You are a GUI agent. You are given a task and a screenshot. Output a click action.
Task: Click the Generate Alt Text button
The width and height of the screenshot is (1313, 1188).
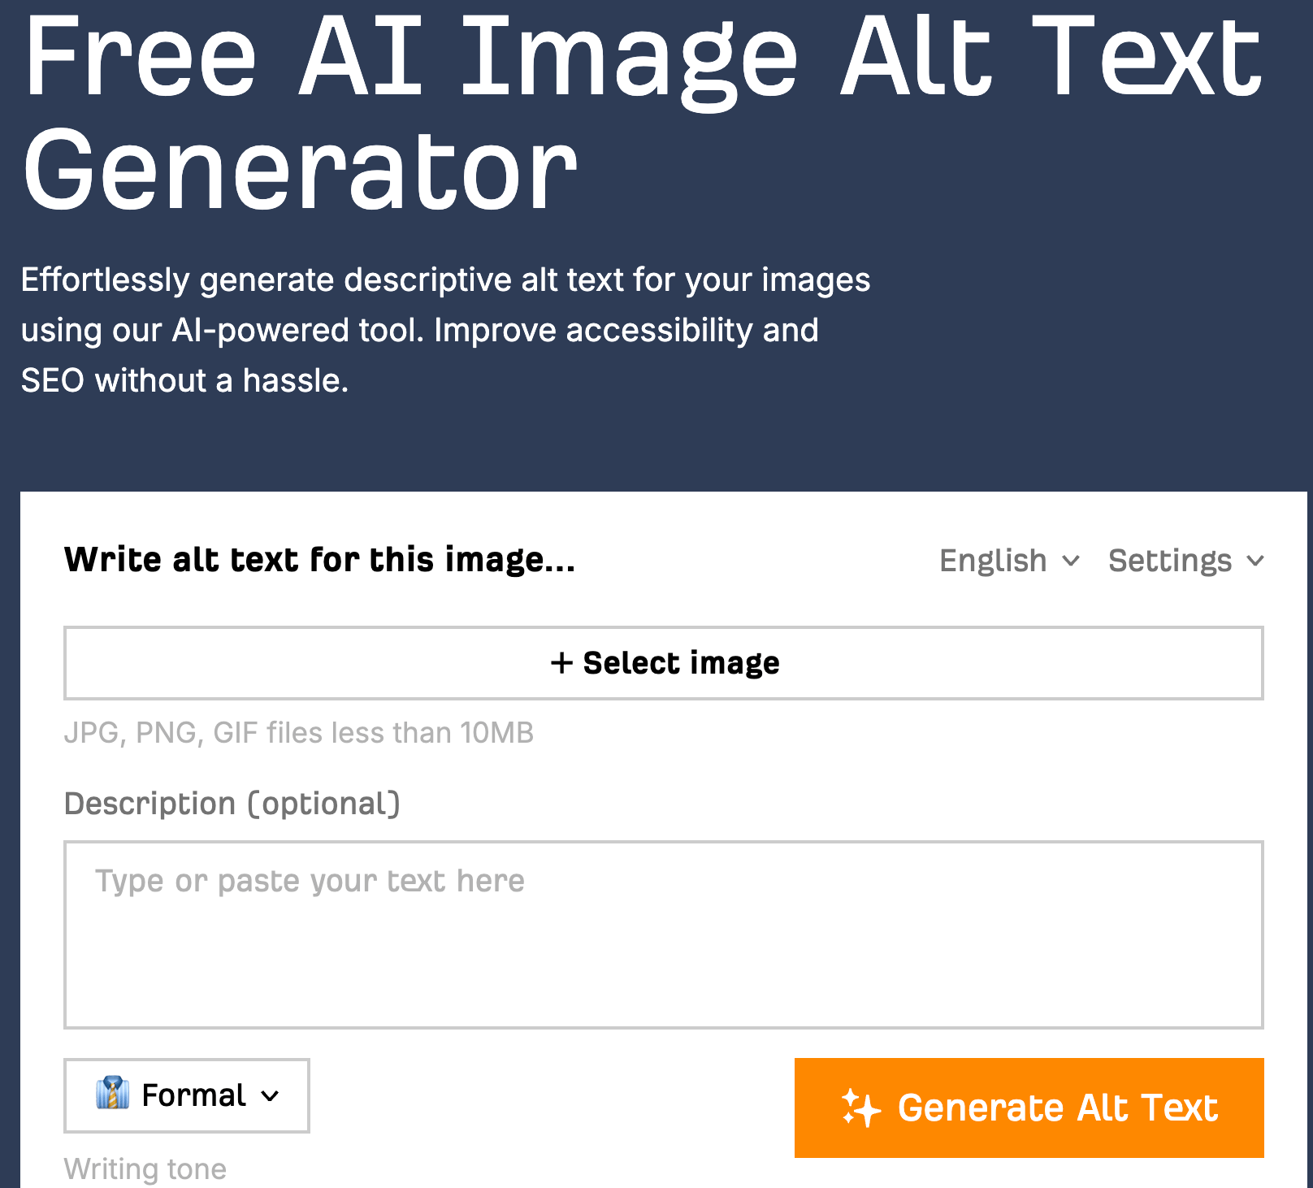coord(1029,1108)
